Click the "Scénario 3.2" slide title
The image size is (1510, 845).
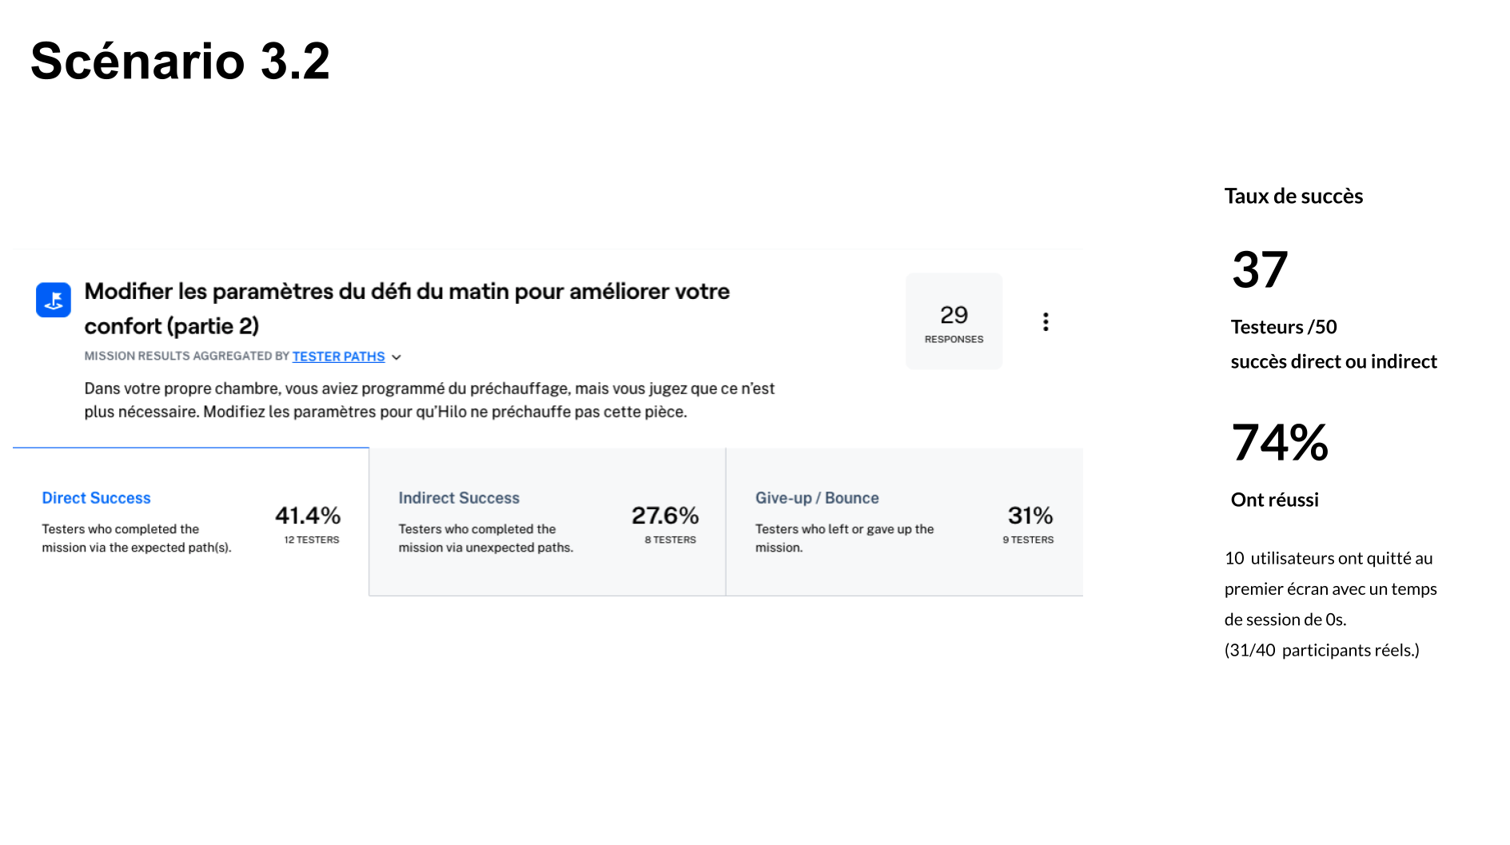[180, 61]
